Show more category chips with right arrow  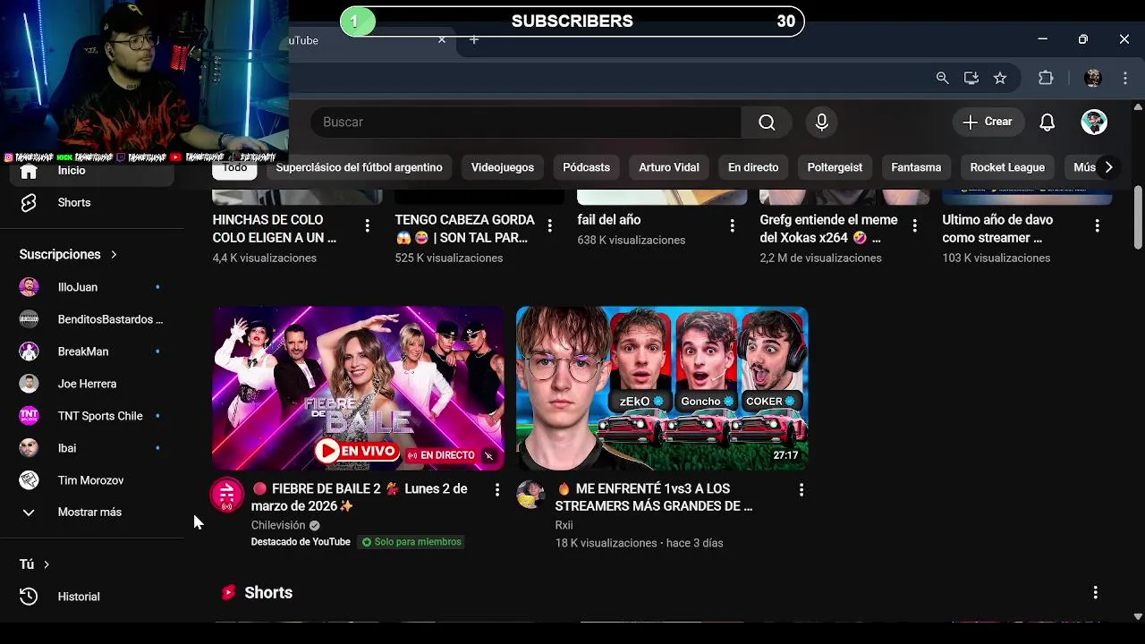pyautogui.click(x=1108, y=167)
